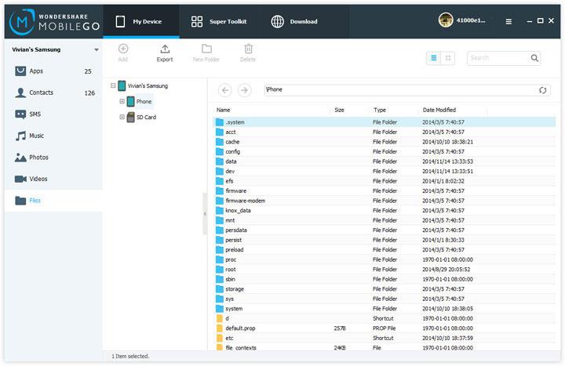The height and width of the screenshot is (366, 565).
Task: Select the d shortcut row
Action: (384, 318)
